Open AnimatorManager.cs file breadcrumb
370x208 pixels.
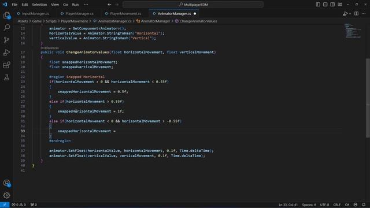coord(112,21)
